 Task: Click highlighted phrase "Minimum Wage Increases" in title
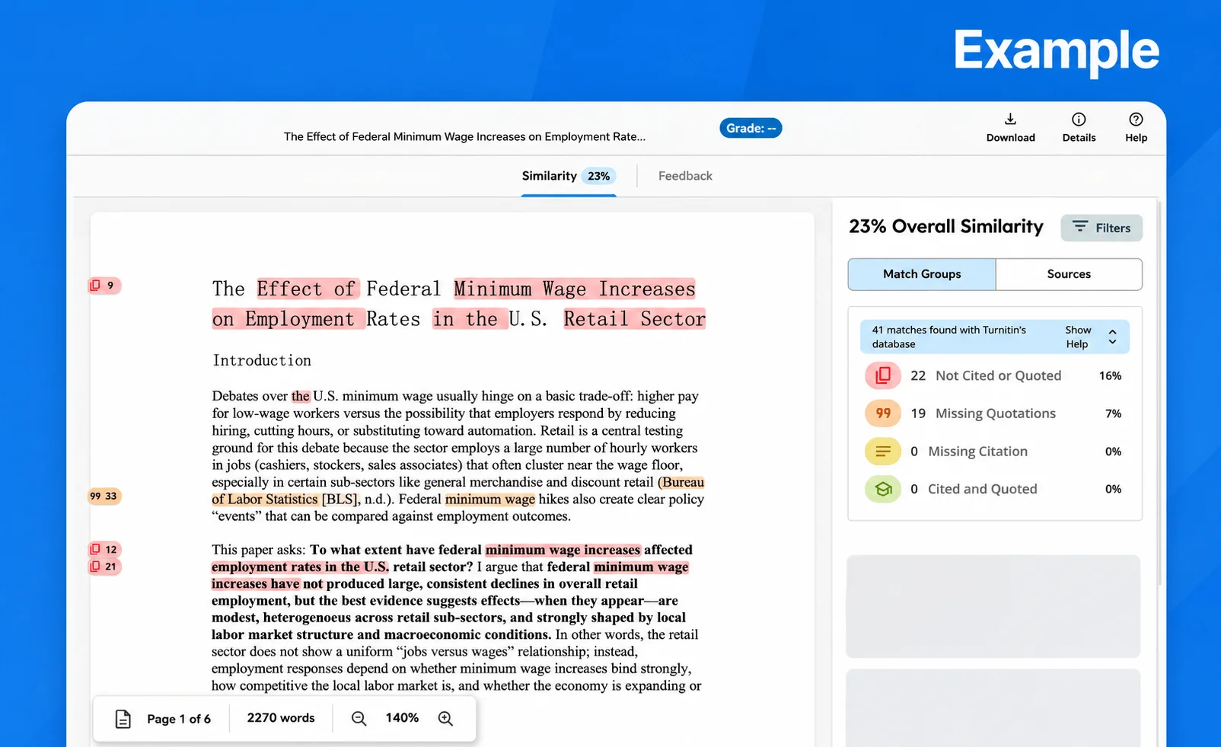575,289
